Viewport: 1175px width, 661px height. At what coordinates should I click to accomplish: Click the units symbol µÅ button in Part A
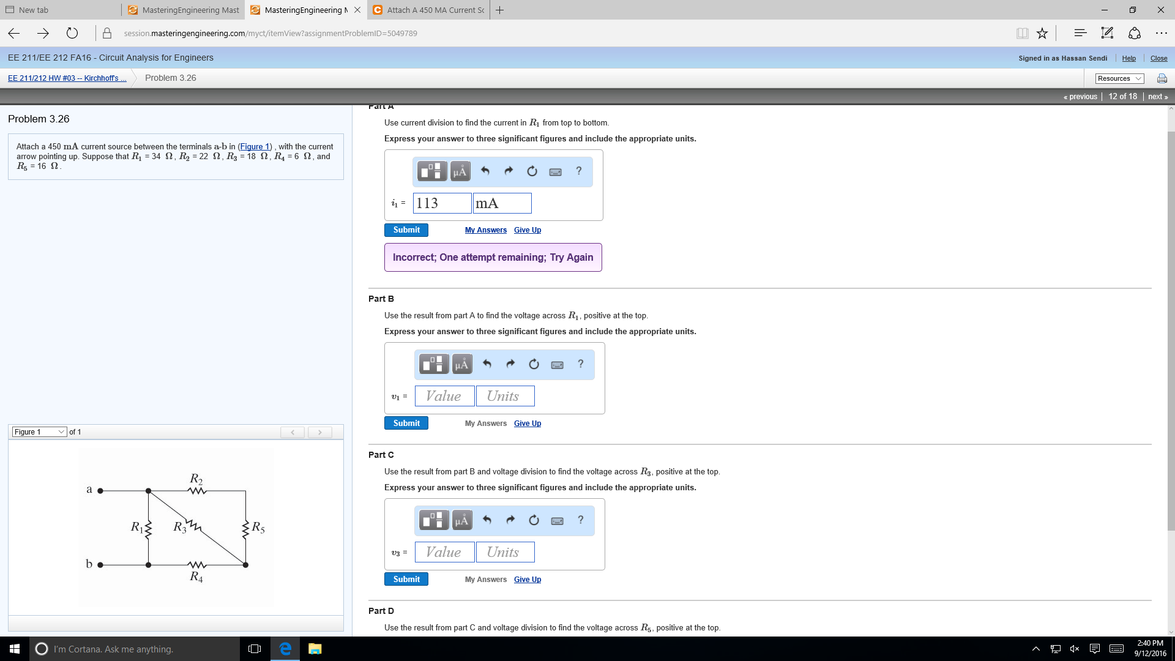click(x=460, y=171)
